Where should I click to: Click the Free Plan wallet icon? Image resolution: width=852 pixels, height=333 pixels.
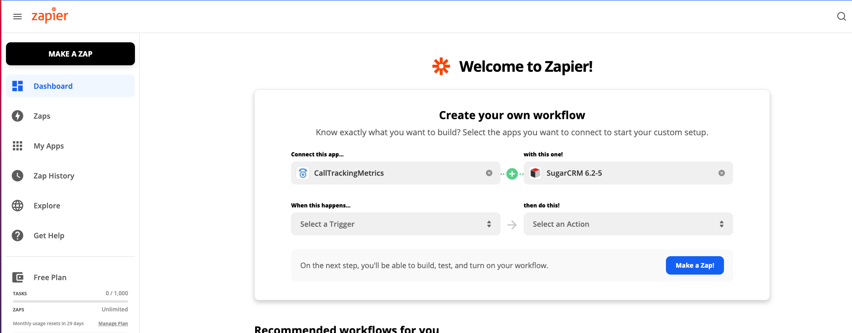pos(18,277)
